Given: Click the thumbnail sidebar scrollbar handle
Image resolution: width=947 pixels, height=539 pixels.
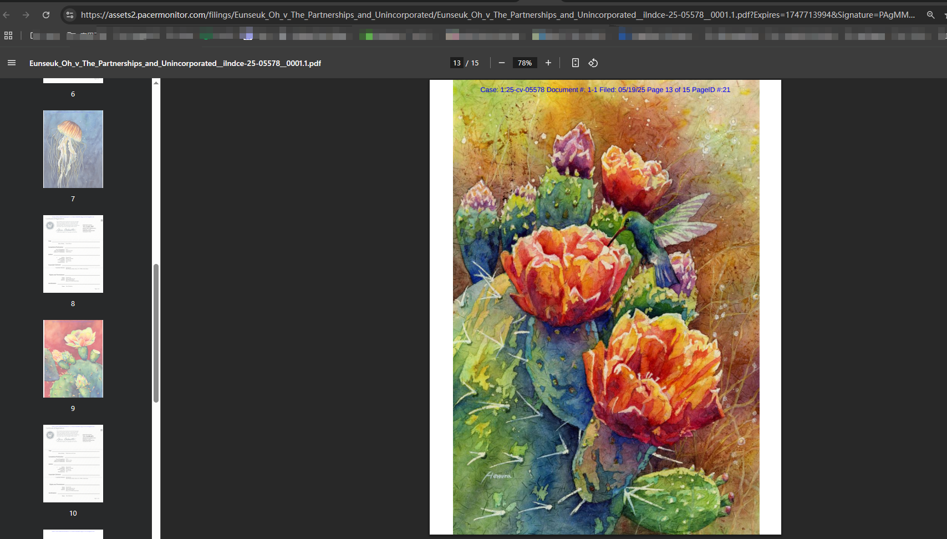Looking at the screenshot, I should click(156, 333).
